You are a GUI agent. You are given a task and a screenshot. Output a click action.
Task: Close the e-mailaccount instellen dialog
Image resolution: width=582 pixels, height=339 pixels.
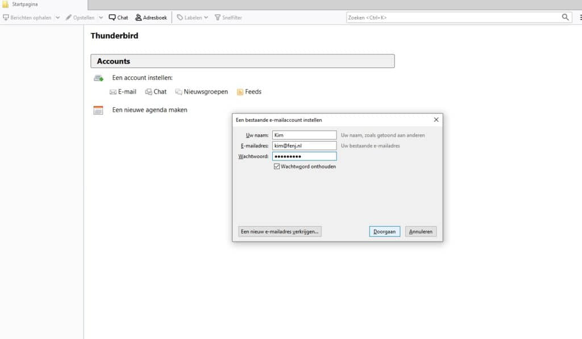[x=436, y=120]
